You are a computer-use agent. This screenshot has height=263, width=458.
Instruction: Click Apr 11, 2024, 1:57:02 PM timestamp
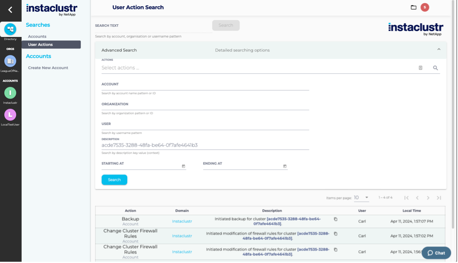[412, 236]
